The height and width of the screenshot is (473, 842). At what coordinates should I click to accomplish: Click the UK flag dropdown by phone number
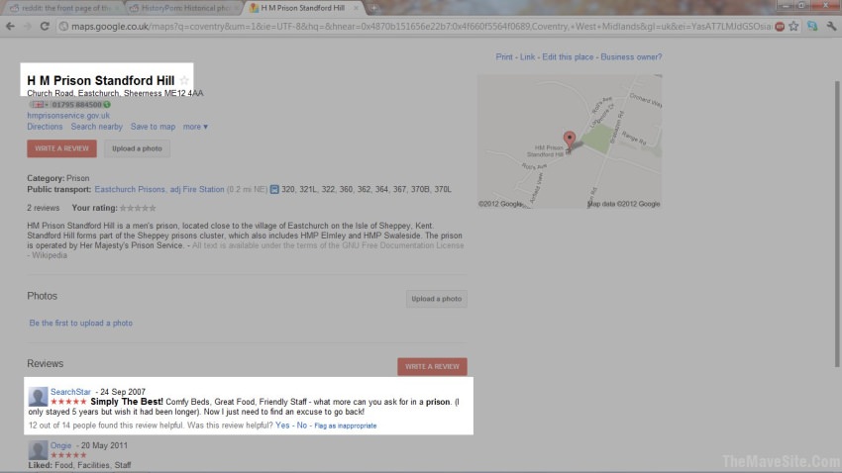[x=40, y=105]
